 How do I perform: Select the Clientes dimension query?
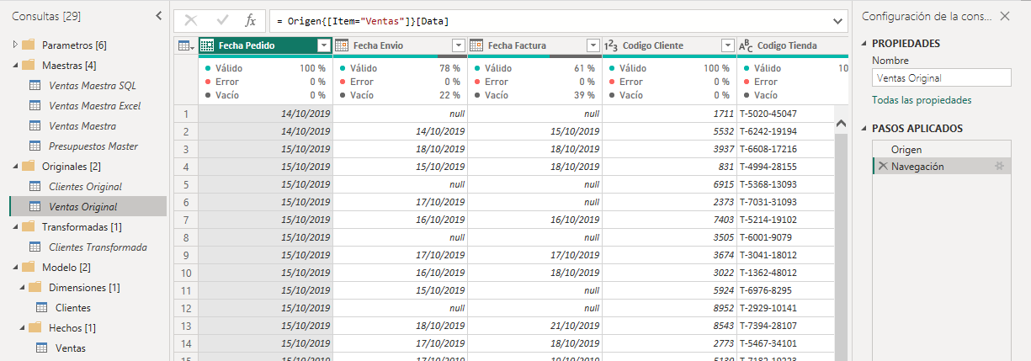click(72, 307)
